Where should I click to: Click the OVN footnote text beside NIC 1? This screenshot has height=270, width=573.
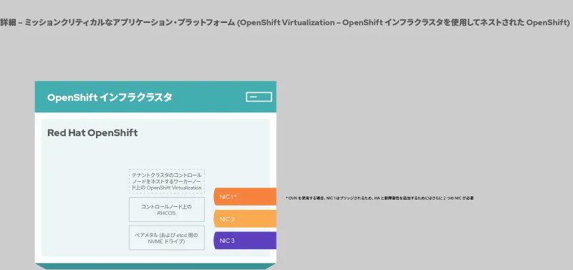(x=380, y=198)
